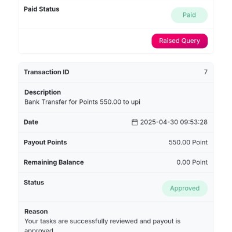This screenshot has height=232, width=232.
Task: Select the Payout Points label
Action: (45, 142)
